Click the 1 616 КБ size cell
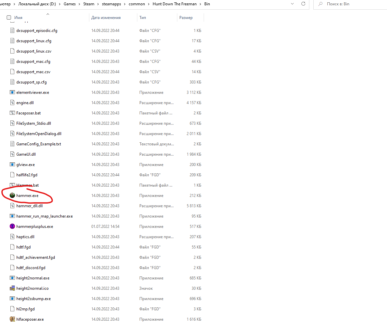The height and width of the screenshot is (328, 387). (x=194, y=319)
